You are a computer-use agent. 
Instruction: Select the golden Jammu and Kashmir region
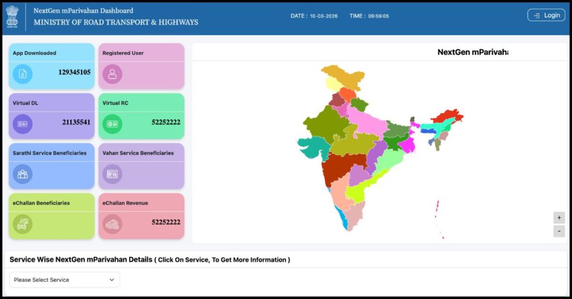(345, 76)
